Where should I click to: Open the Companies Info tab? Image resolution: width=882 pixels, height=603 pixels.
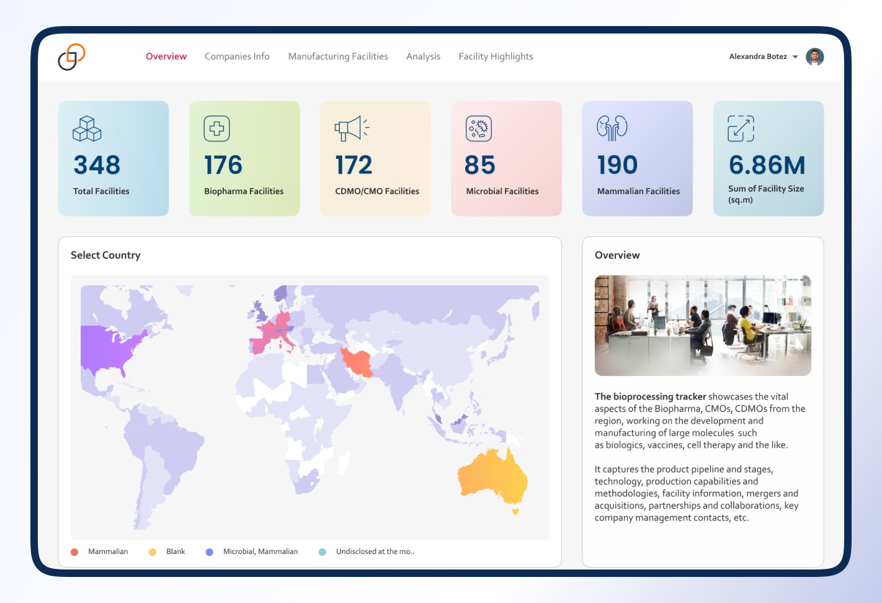pyautogui.click(x=237, y=56)
